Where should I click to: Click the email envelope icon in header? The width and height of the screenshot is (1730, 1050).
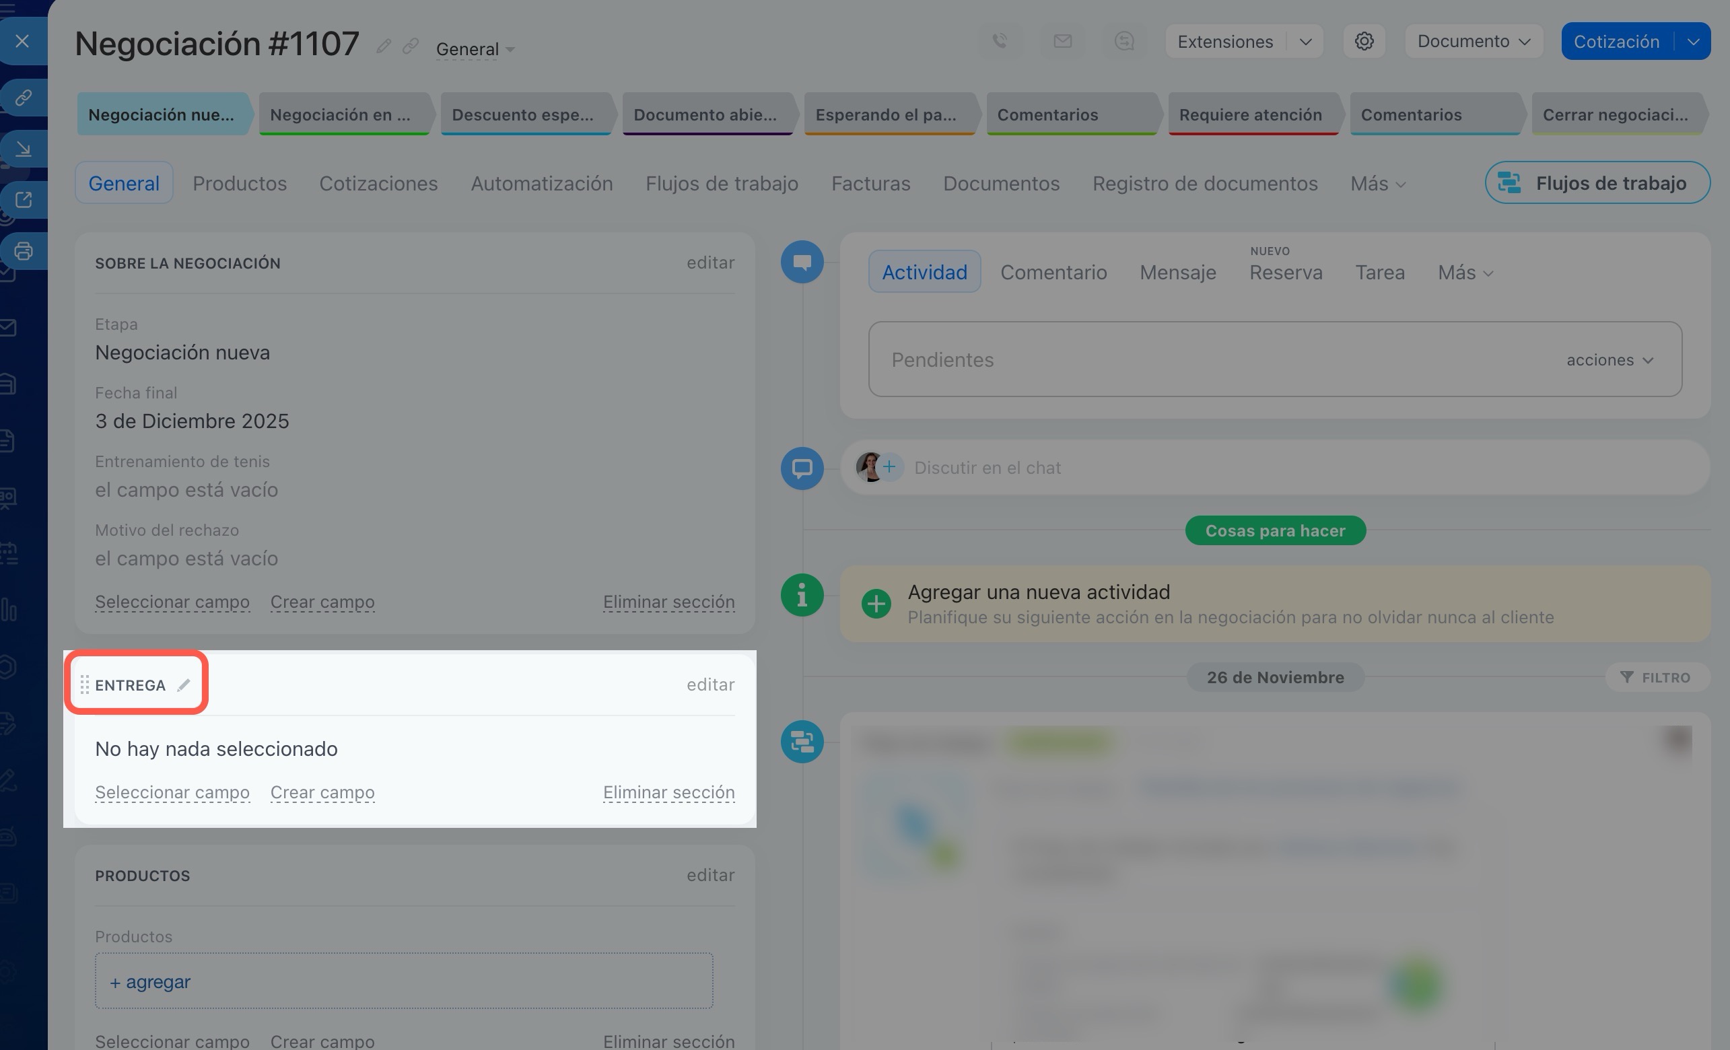[1062, 42]
